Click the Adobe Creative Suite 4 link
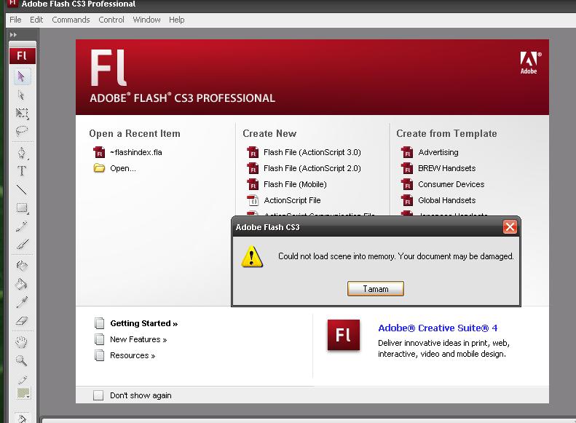This screenshot has height=423, width=576. pos(438,328)
